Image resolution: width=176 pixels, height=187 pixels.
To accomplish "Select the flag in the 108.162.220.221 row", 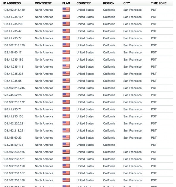I will pyautogui.click(x=66, y=123).
